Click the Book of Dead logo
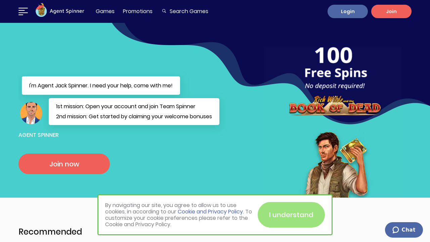The width and height of the screenshot is (430, 242). click(x=335, y=106)
